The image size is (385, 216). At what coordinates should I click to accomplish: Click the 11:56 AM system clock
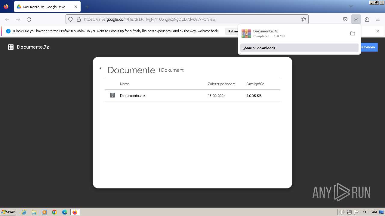pos(370,212)
